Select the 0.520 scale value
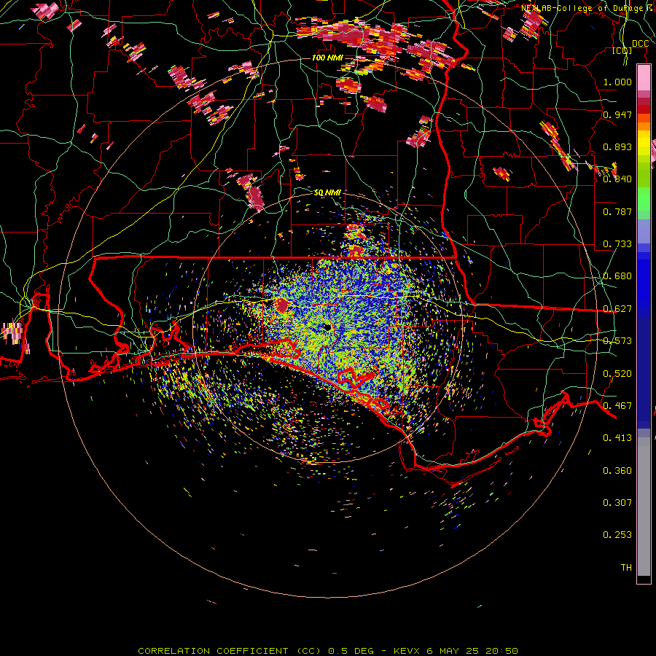Screen dimensions: 656x656 [x=617, y=373]
